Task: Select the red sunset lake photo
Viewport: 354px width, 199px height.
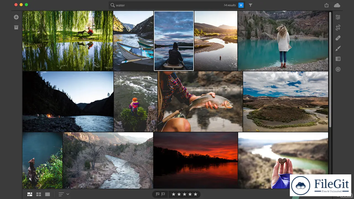Action: pyautogui.click(x=196, y=160)
